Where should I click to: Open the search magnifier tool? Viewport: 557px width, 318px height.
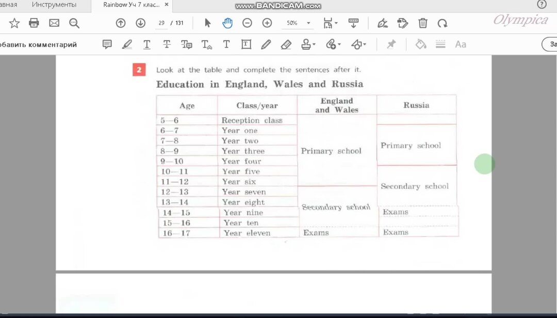74,23
